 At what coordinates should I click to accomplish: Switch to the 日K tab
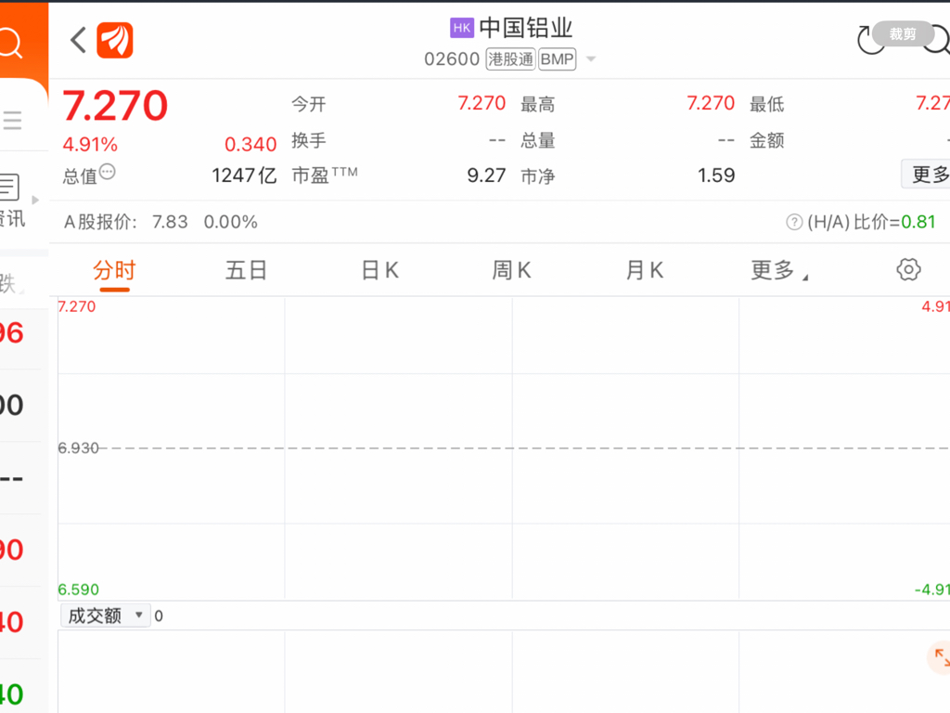click(379, 270)
